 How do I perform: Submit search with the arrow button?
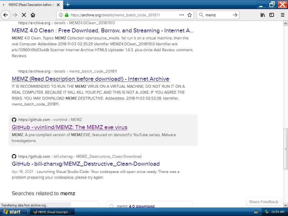235,15
